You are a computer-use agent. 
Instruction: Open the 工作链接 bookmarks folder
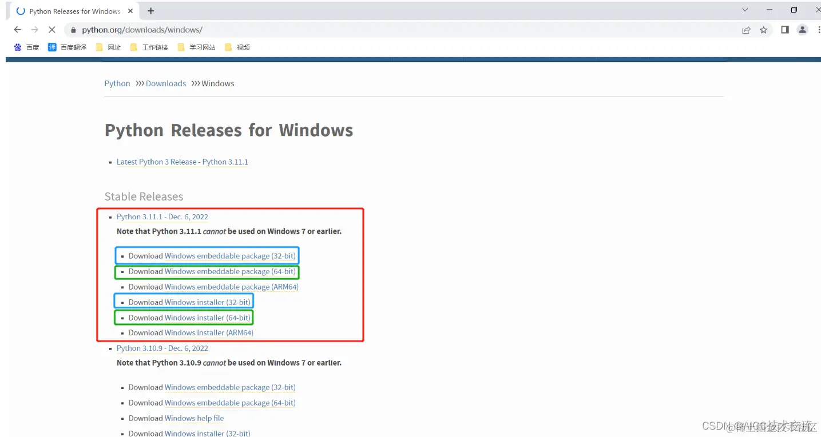click(x=149, y=47)
